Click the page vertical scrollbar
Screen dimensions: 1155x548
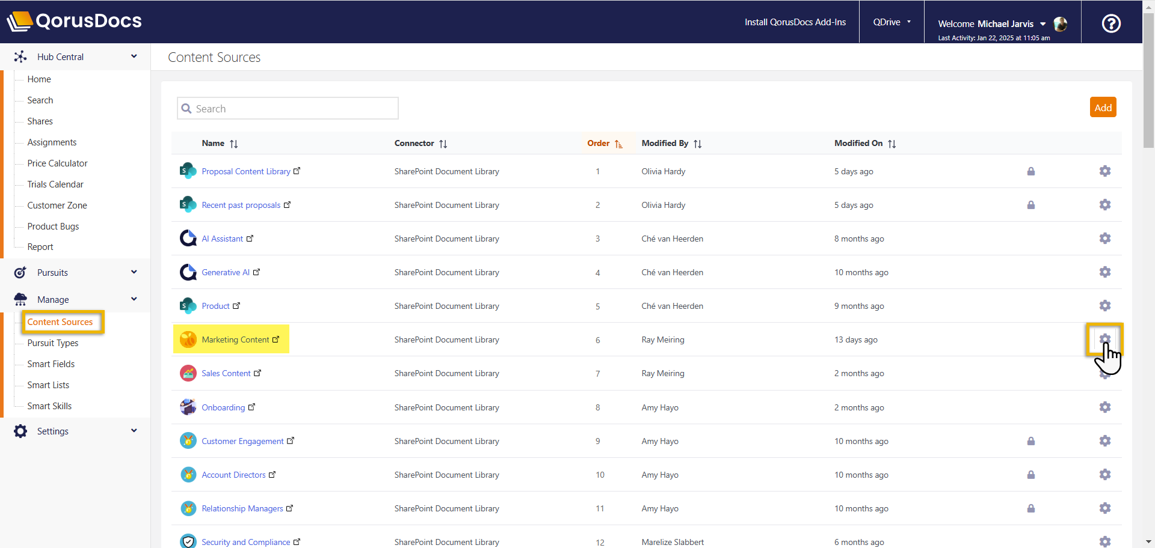coord(1148,81)
